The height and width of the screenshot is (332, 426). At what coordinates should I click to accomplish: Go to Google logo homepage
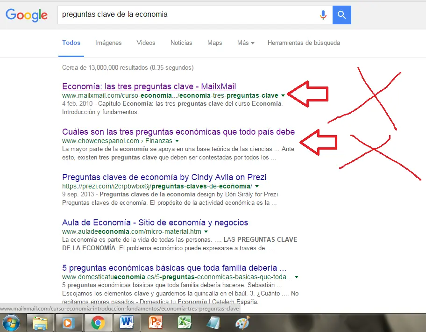[x=27, y=15]
